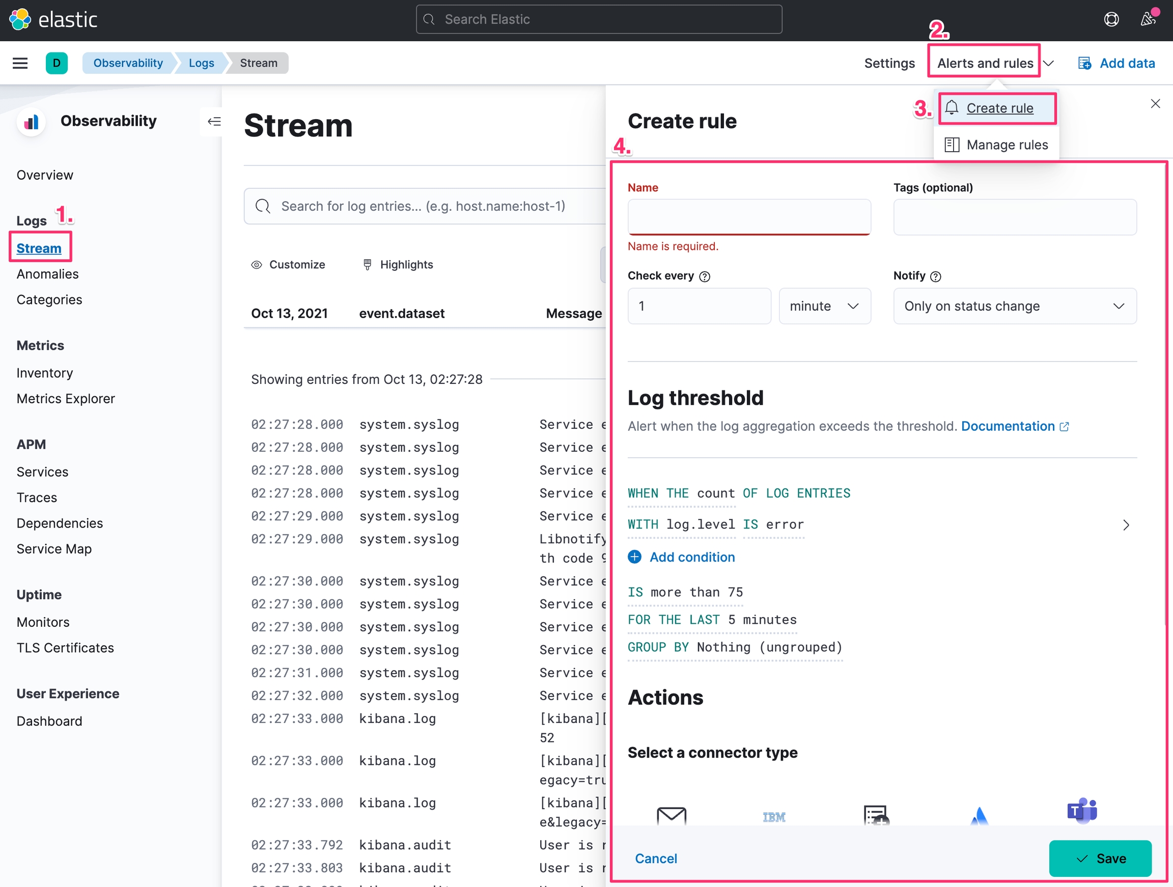Click the Elastic logo icon
Image resolution: width=1173 pixels, height=887 pixels.
(20, 20)
